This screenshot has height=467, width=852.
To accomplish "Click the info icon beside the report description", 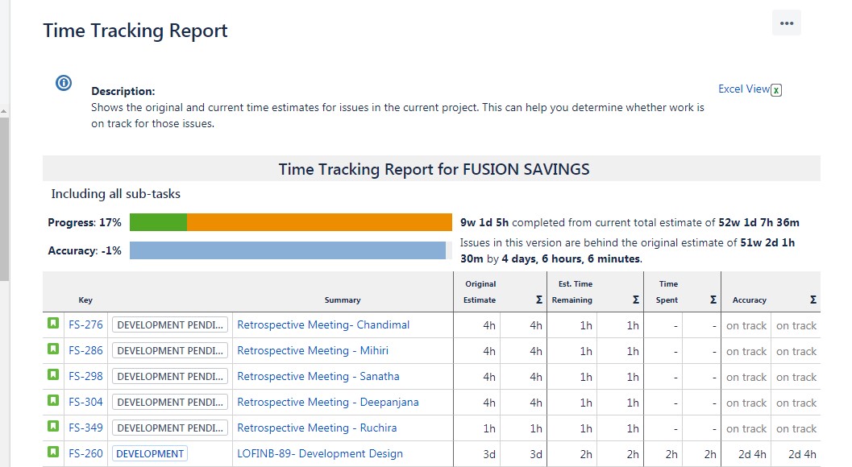I will point(63,82).
